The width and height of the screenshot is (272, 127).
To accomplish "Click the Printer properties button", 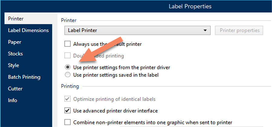I will [239, 31].
